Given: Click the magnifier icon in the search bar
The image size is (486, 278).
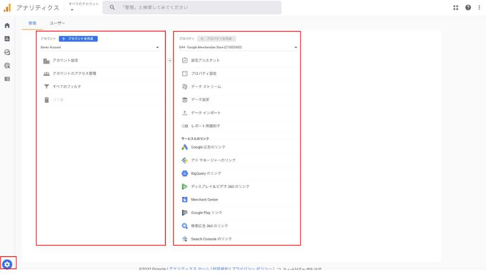Looking at the screenshot, I should point(112,7).
